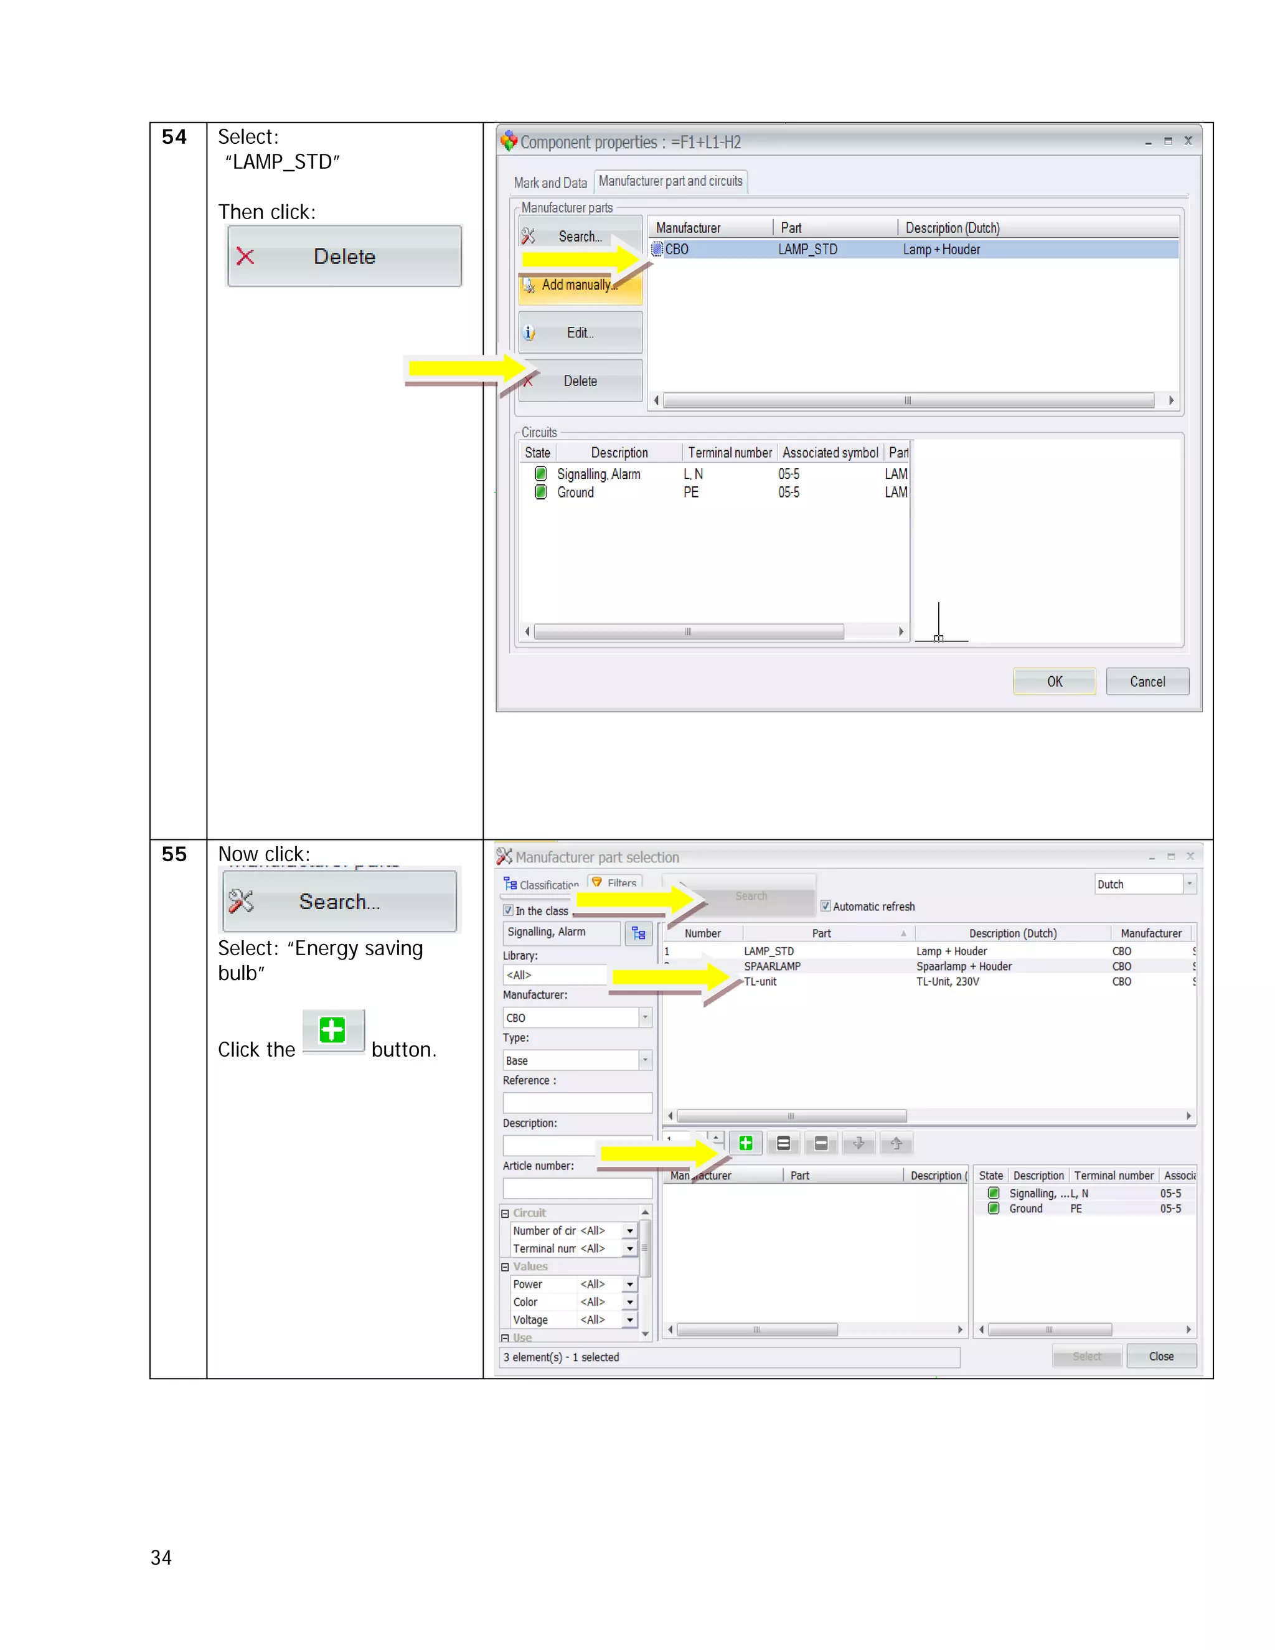Click green state icon in Signalling, ...L, N row
This screenshot has width=1275, height=1650.
994,1193
